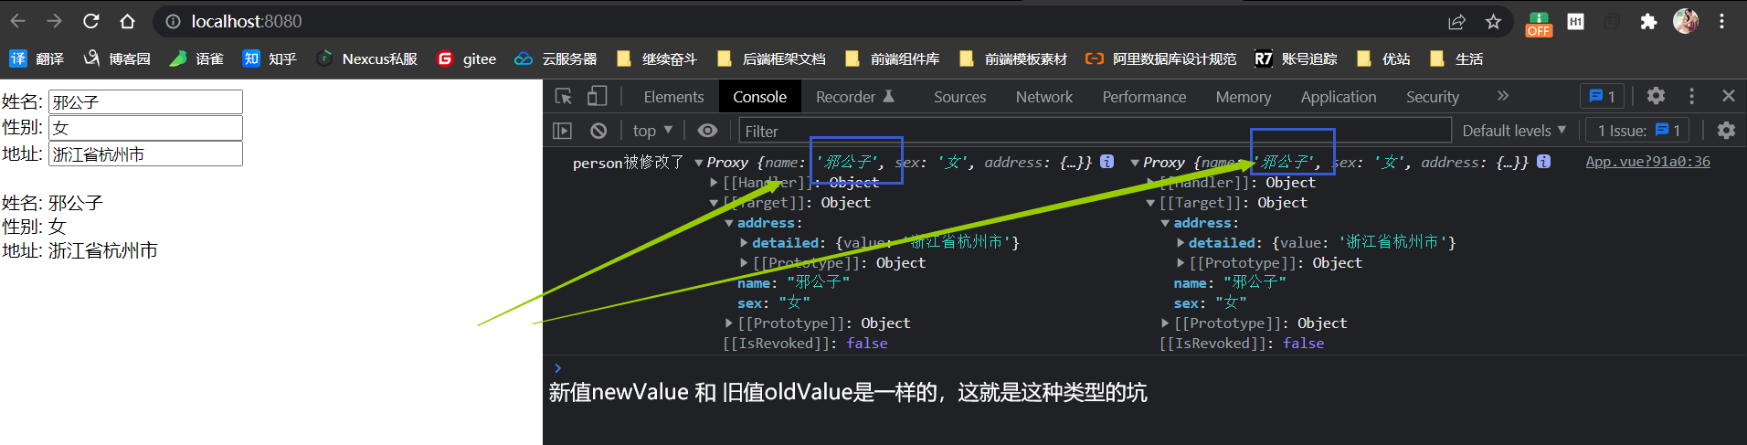
Task: Open the 继续奋斗 bookmark folder
Action: point(656,58)
